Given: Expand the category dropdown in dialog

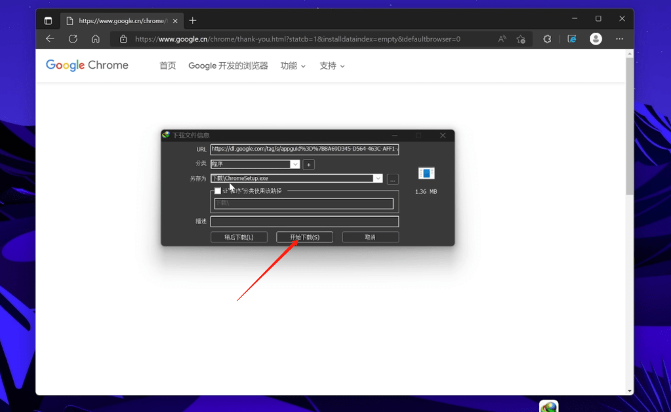Looking at the screenshot, I should pos(295,164).
